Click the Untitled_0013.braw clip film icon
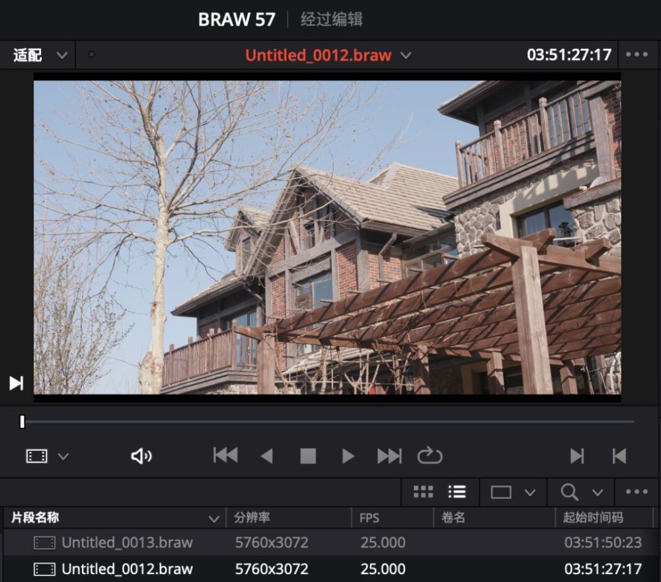Viewport: 661px width, 582px height. click(44, 543)
